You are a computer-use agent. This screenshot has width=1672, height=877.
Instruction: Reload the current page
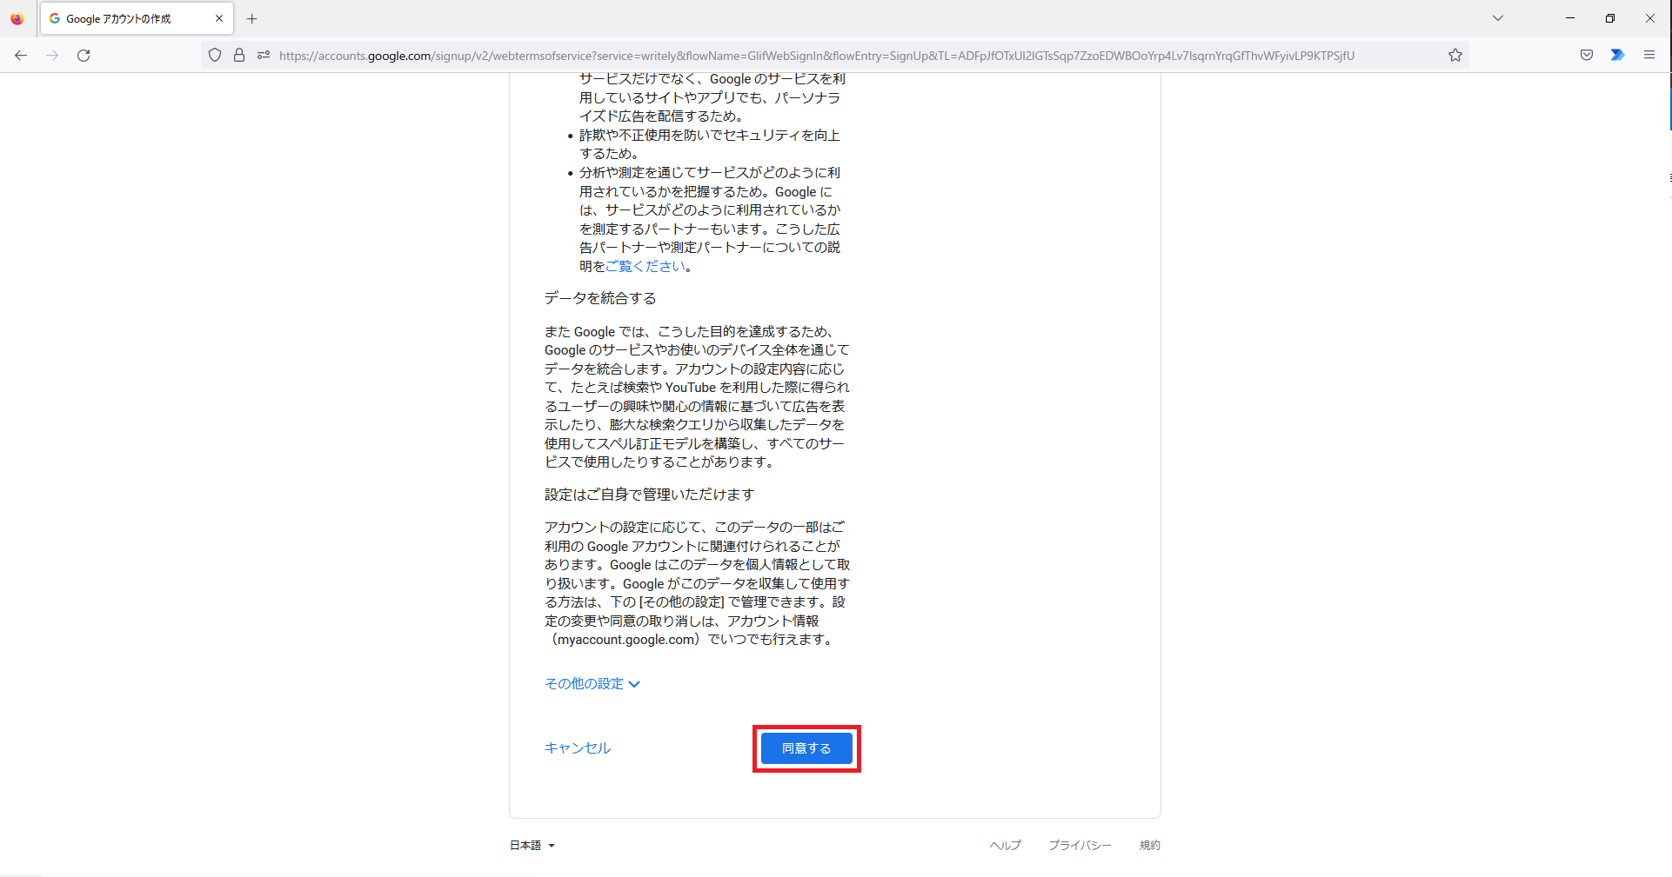click(84, 56)
